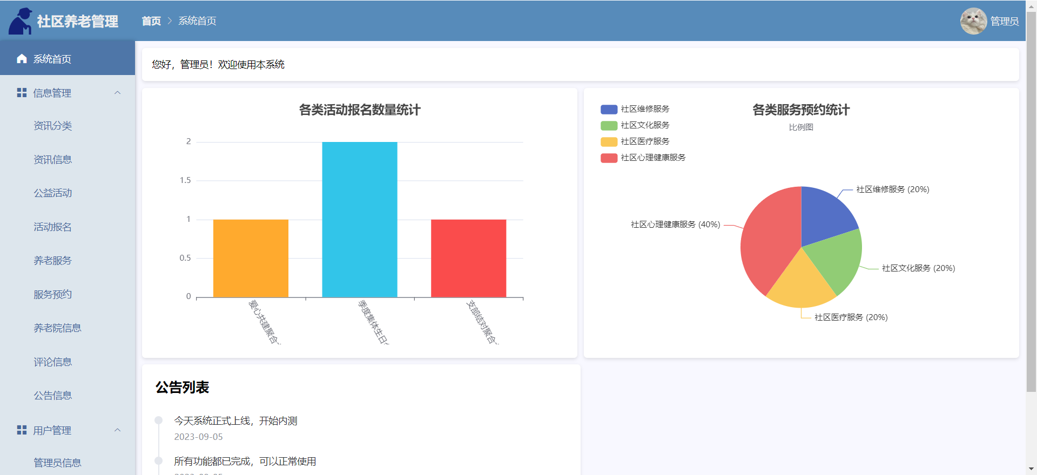The image size is (1037, 475).
Task: Collapse the 信息管理 menu chevron
Action: click(x=117, y=93)
